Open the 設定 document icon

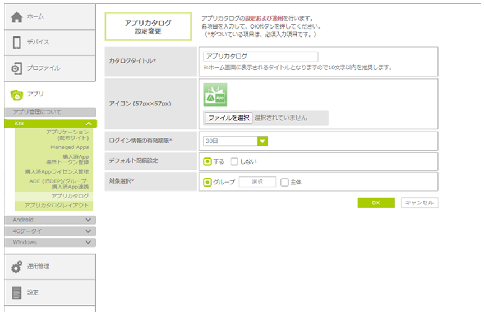(x=17, y=292)
